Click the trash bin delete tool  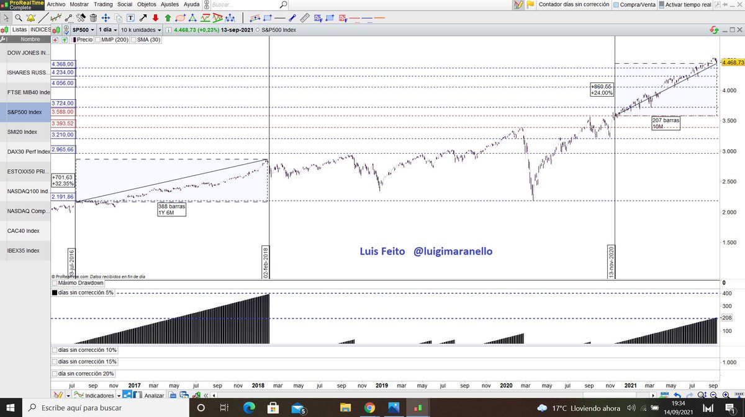pos(93,17)
